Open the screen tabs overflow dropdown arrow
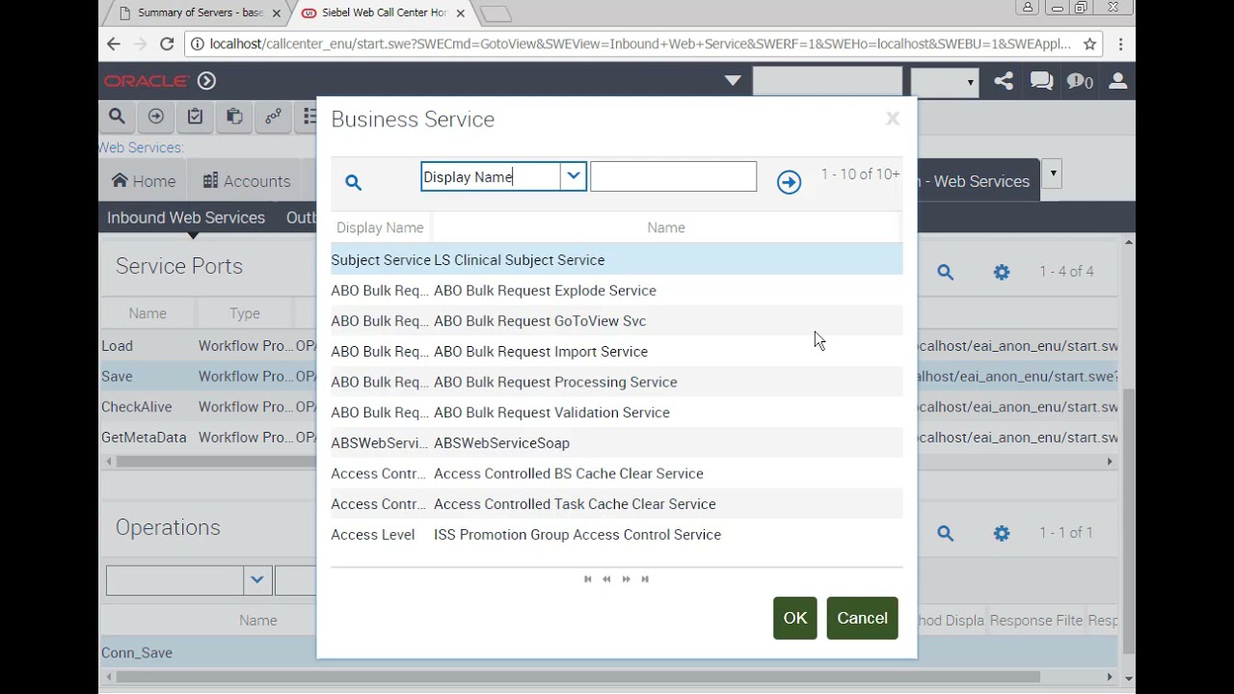1234x694 pixels. click(1053, 173)
